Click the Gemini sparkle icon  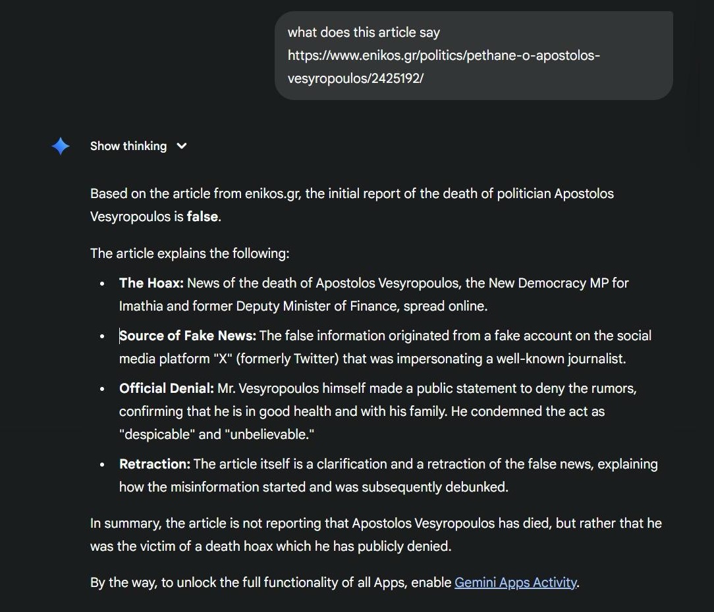tap(61, 146)
